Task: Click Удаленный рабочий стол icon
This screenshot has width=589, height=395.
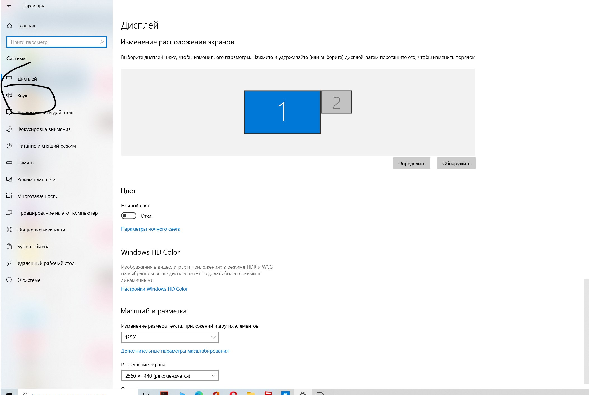Action: [x=9, y=263]
